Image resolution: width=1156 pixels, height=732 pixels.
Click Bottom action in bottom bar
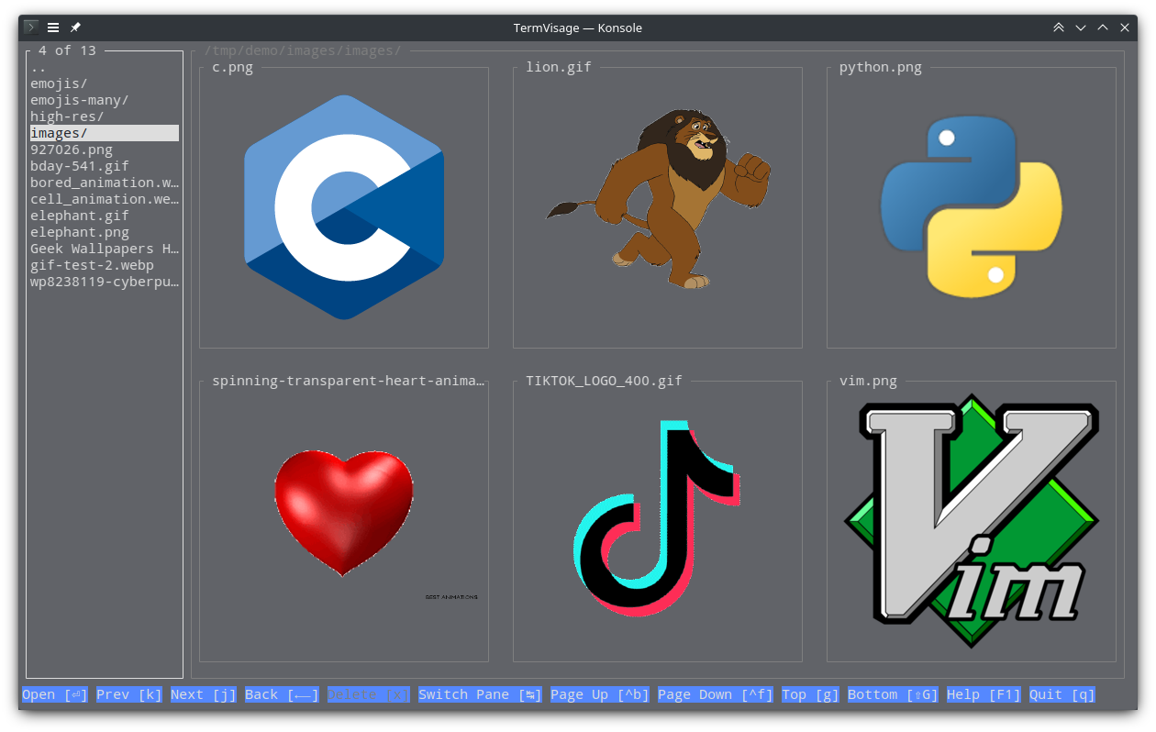click(893, 694)
